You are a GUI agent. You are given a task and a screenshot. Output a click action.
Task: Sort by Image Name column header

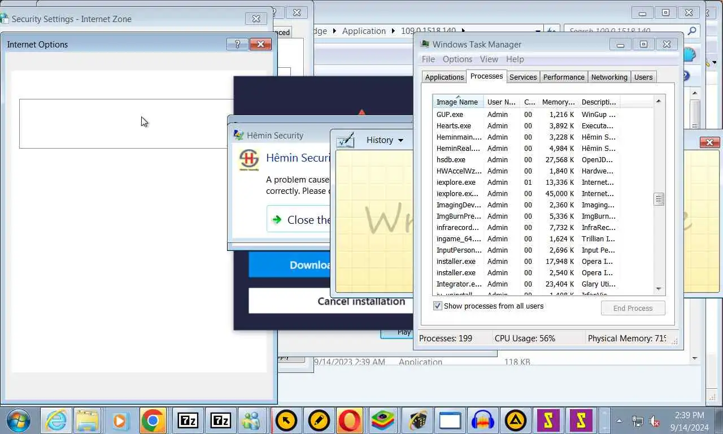(458, 102)
